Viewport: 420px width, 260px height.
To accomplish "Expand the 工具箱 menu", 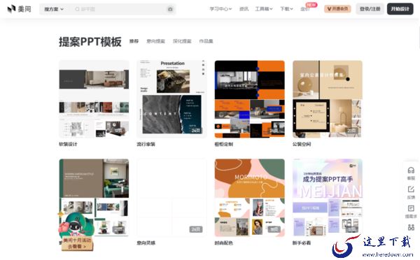I will (264, 9).
